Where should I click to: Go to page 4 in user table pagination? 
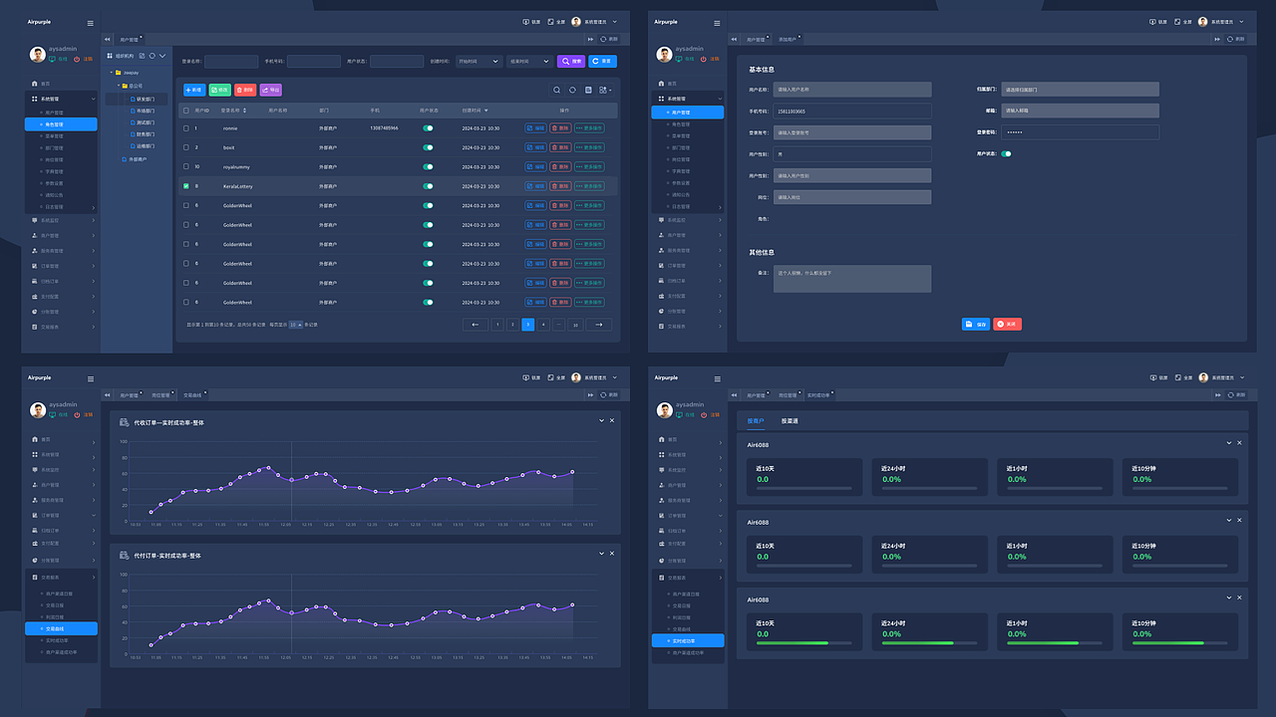click(543, 325)
